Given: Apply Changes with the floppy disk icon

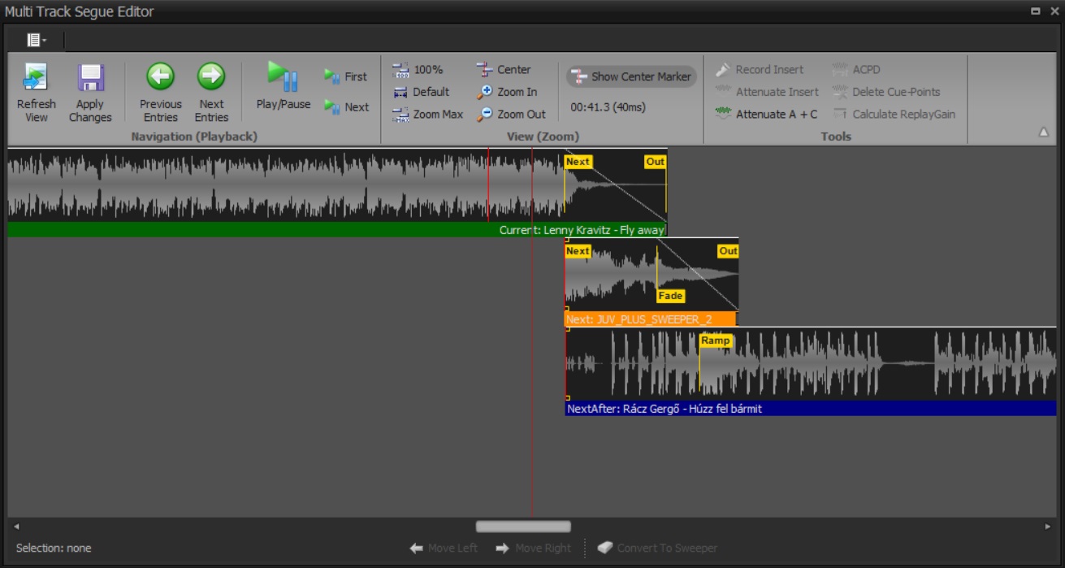Looking at the screenshot, I should [x=90, y=78].
